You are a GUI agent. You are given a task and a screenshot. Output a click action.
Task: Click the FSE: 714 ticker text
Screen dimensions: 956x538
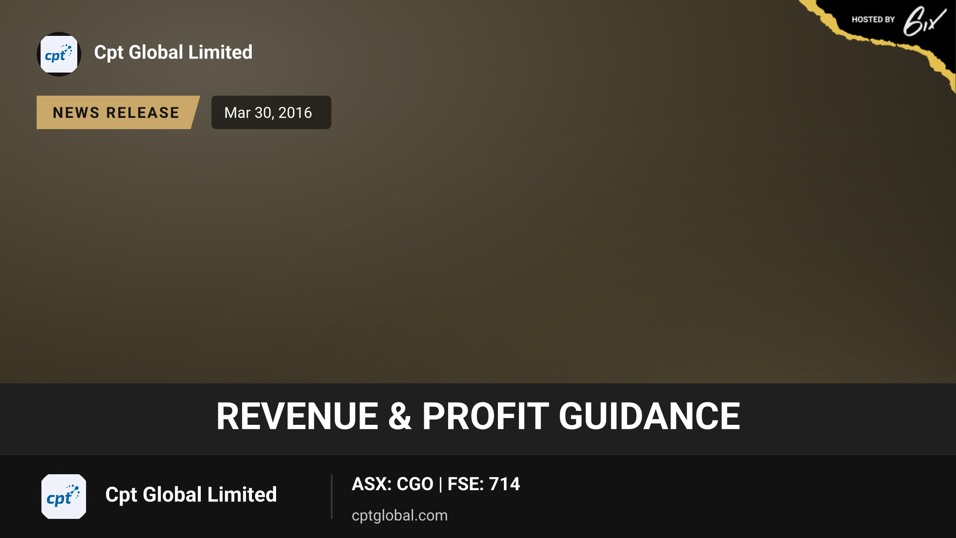[484, 484]
